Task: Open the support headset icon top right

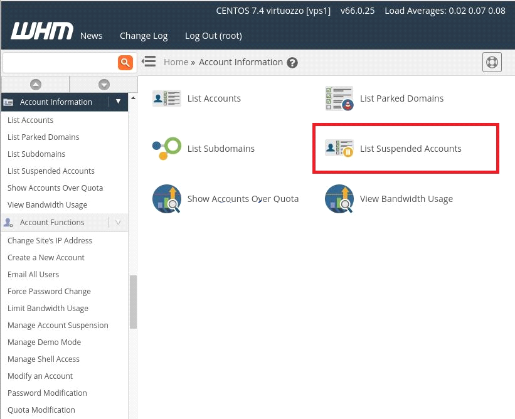Action: click(492, 61)
